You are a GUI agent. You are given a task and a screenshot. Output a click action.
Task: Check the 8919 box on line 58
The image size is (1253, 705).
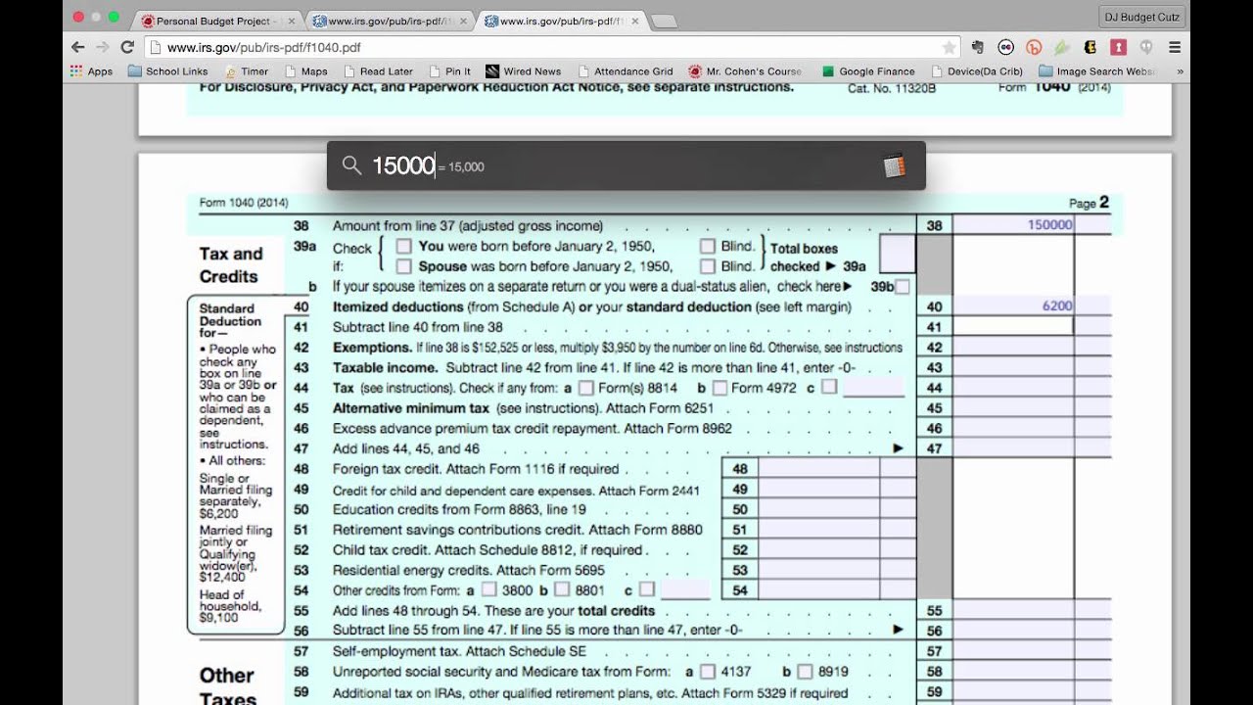point(805,672)
